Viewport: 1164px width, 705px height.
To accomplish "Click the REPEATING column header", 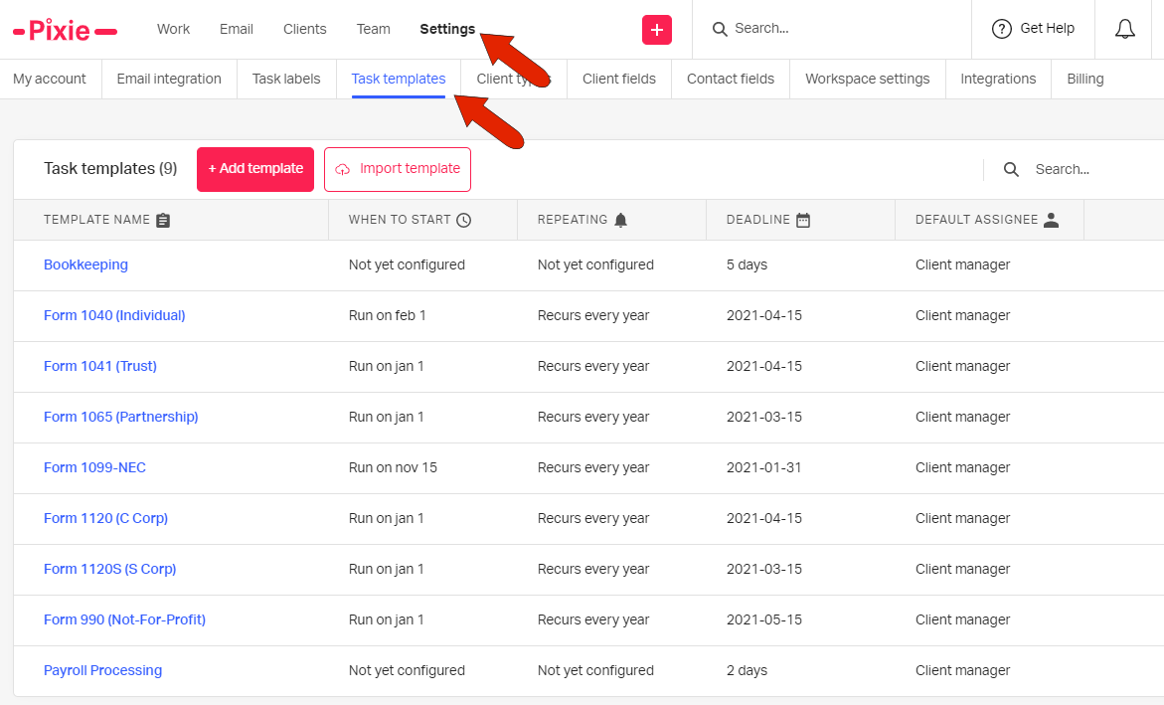I will [x=573, y=220].
